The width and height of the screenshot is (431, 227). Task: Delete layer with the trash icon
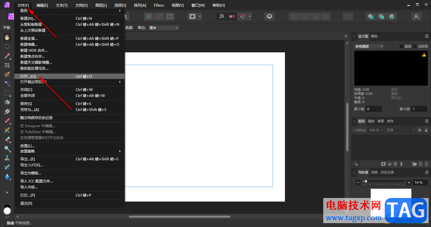point(427,164)
